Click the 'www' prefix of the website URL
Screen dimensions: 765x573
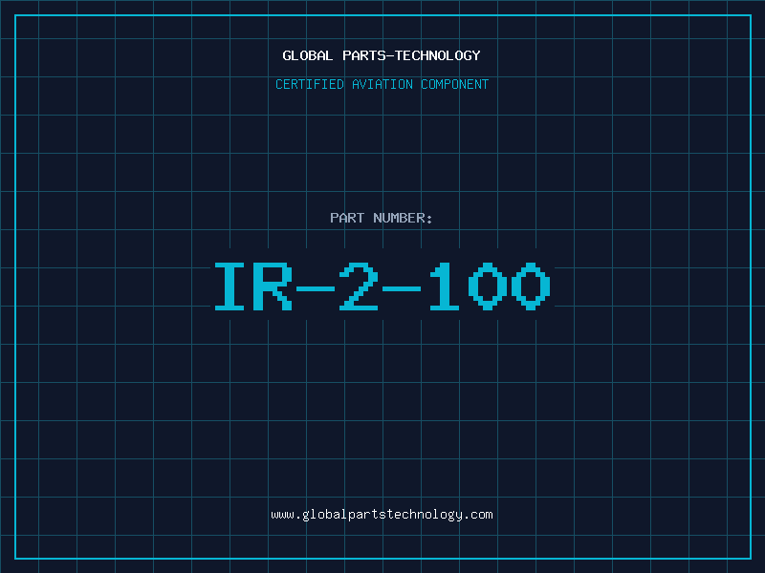click(282, 515)
